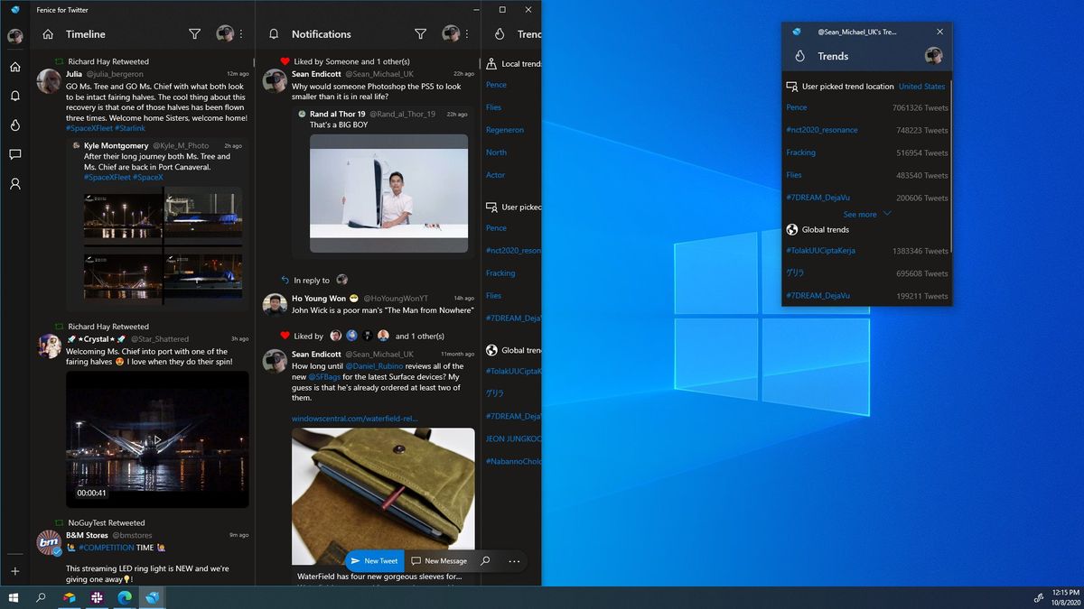
Task: Open the Home timeline sidebar icon
Action: (x=14, y=66)
